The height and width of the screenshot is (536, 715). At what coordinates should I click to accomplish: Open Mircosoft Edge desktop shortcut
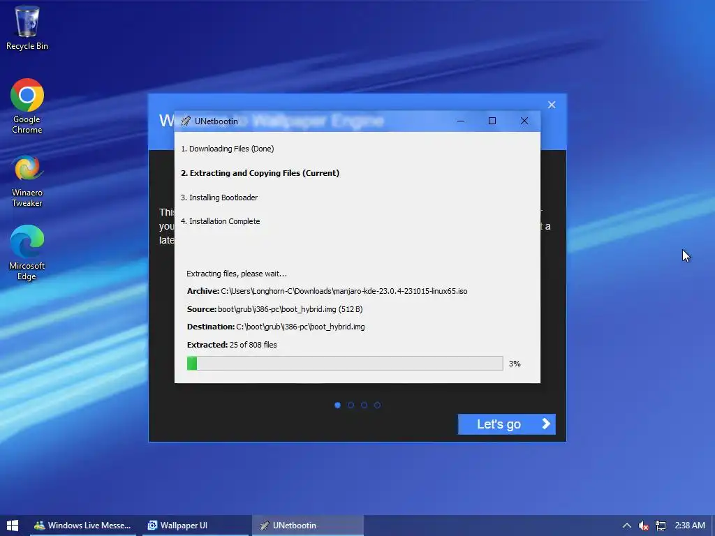pos(27,252)
